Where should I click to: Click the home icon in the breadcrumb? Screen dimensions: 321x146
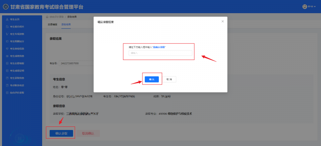(47, 17)
